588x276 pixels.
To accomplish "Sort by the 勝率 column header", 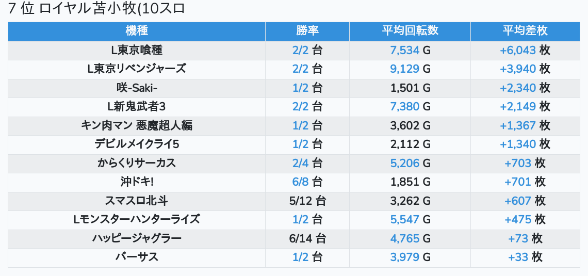I will point(307,31).
